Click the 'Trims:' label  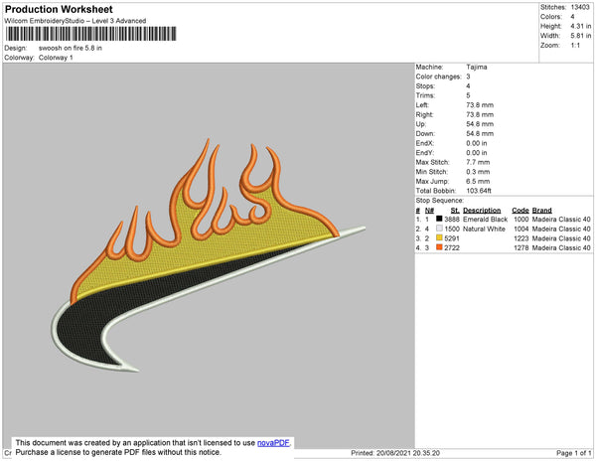coord(425,95)
